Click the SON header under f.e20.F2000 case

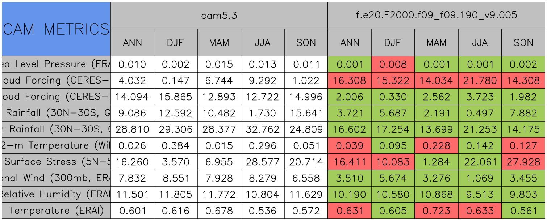(523, 43)
